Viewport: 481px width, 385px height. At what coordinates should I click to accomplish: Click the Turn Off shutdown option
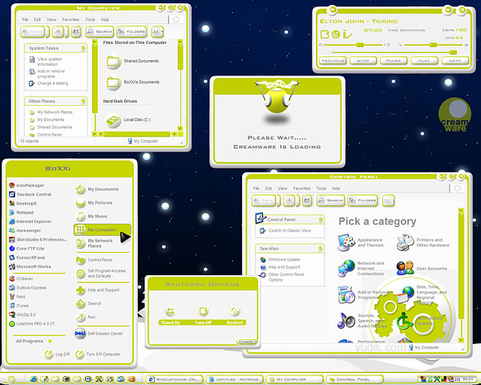tap(203, 315)
